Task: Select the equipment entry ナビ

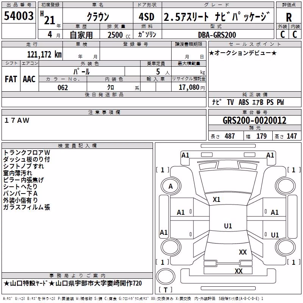Action: 217,102
